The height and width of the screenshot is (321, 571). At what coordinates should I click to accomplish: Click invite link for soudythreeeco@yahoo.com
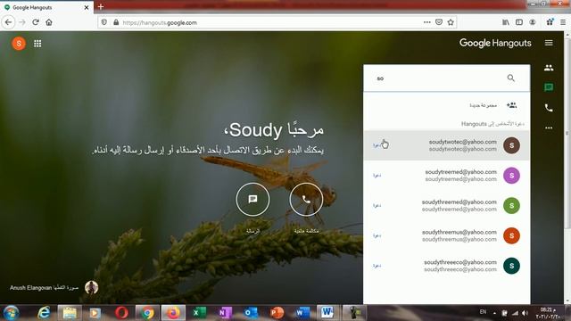pos(377,266)
